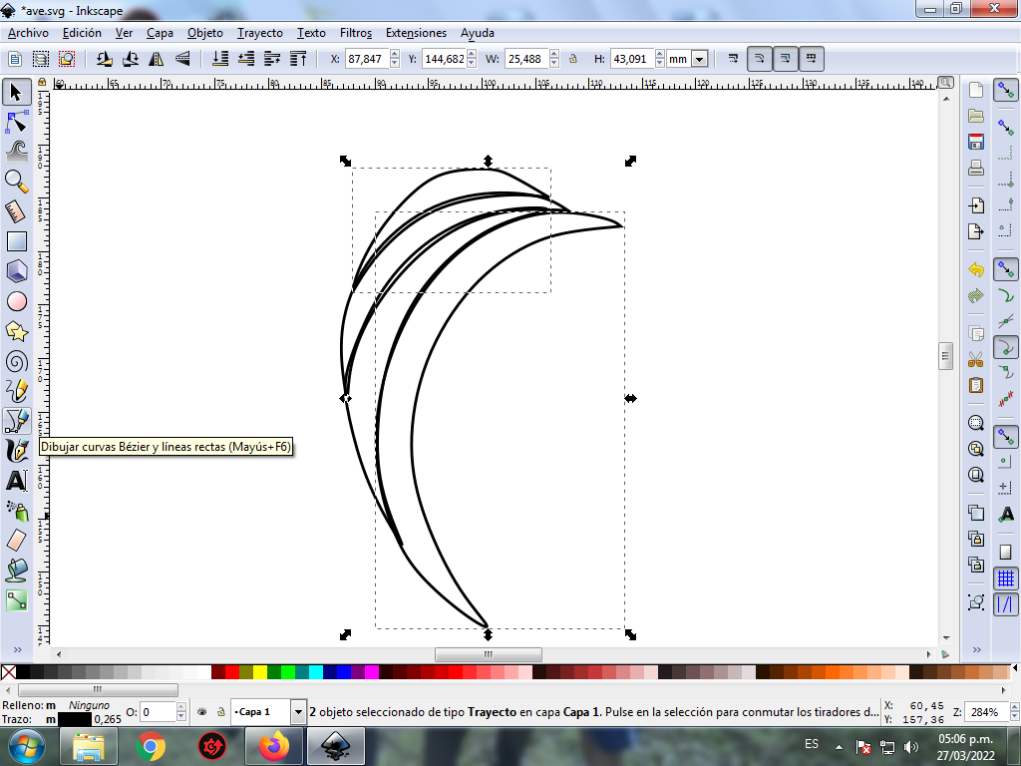Activate the Bézier pen tool

[16, 420]
